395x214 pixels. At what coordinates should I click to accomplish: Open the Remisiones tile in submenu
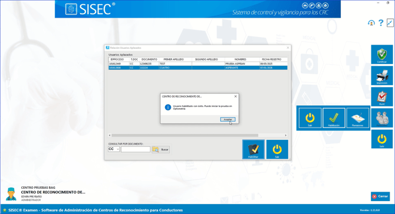pos(357,118)
